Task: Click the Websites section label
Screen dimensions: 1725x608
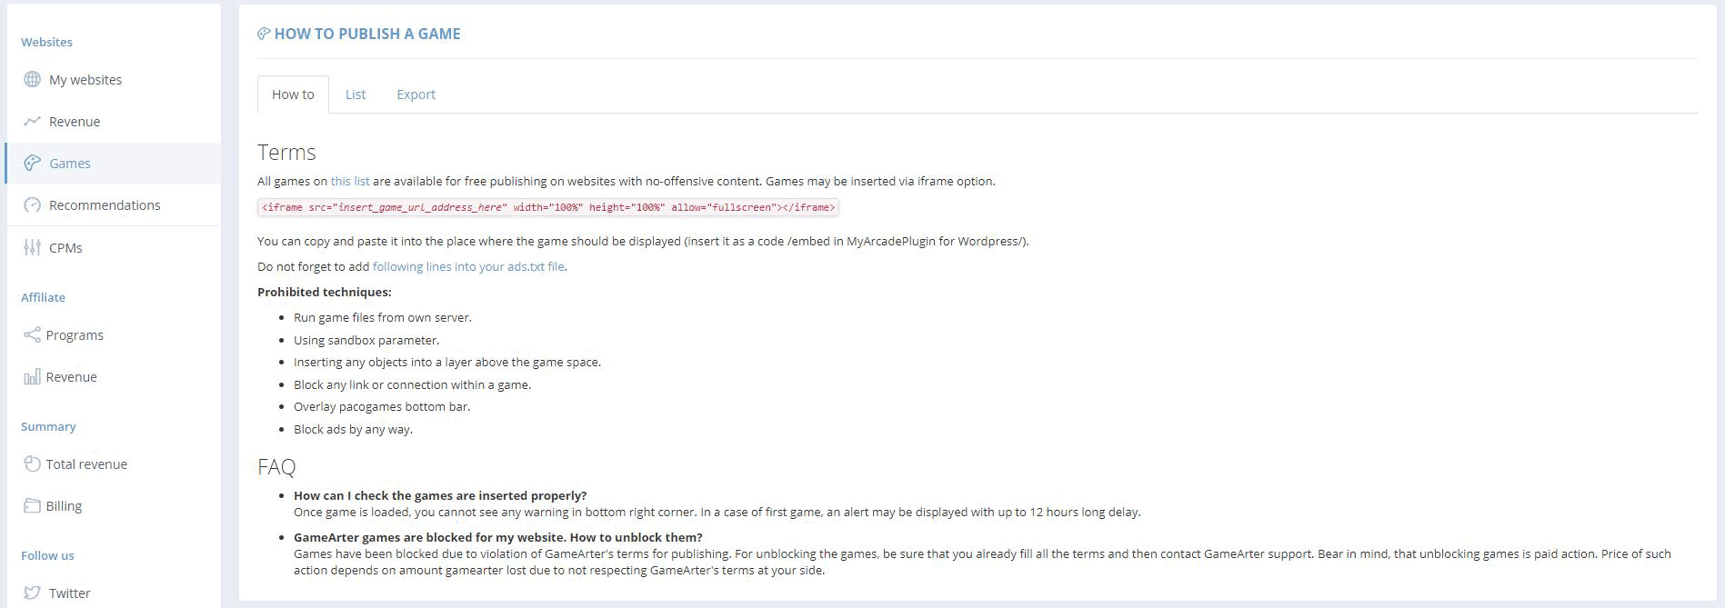Action: tap(46, 42)
